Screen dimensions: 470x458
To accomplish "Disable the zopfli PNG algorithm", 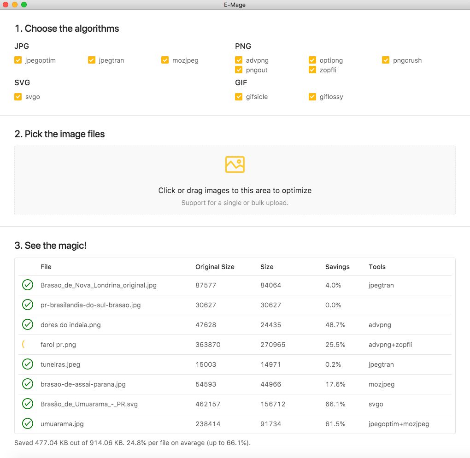I will (x=312, y=70).
